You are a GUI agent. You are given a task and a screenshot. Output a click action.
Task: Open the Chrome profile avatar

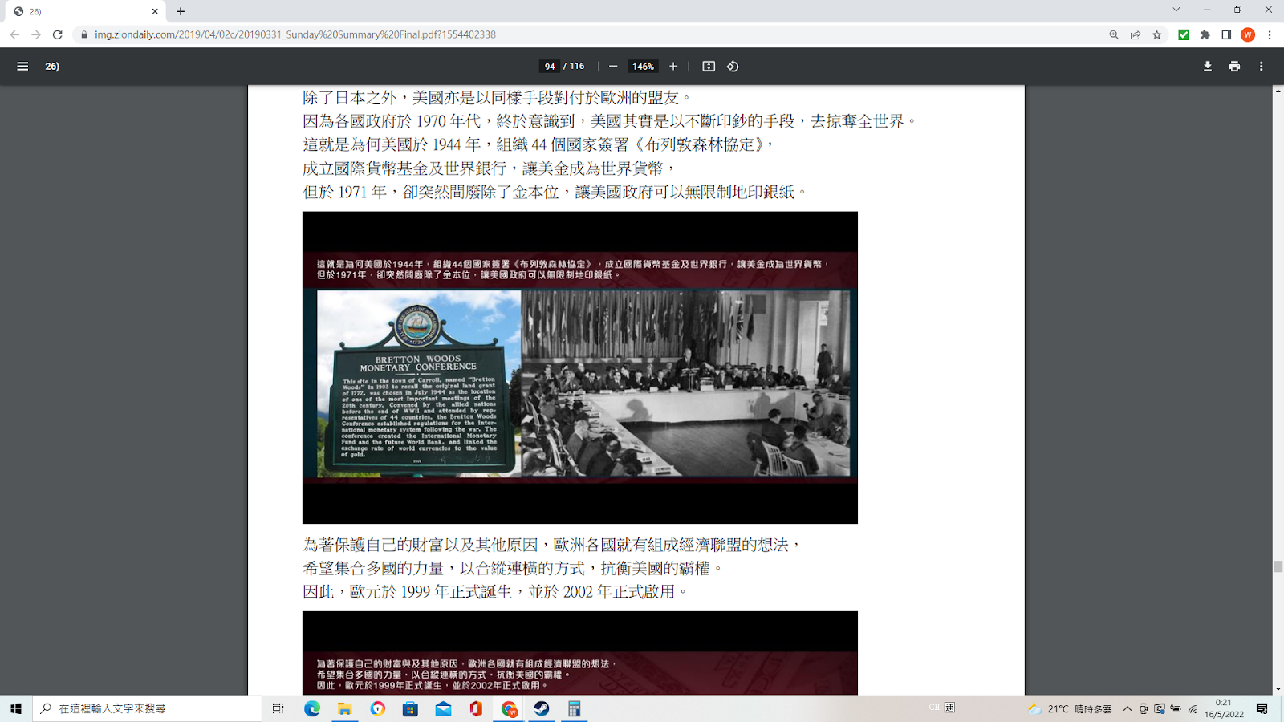pos(1248,34)
